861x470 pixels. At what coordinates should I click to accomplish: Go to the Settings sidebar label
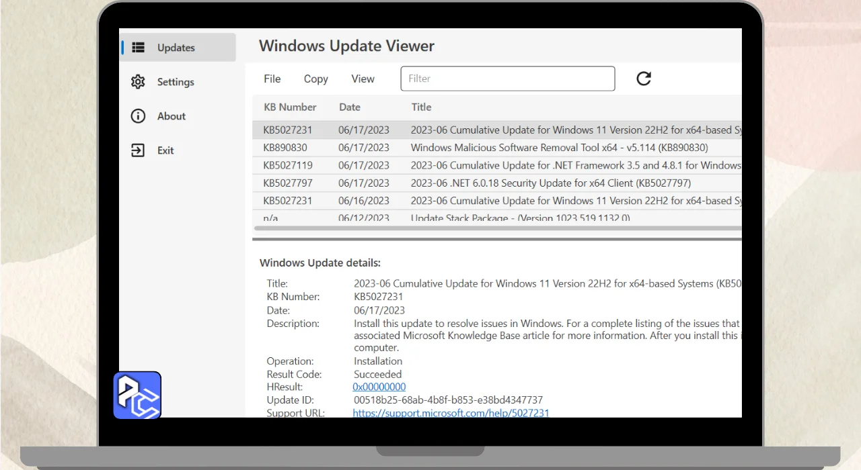coord(176,82)
